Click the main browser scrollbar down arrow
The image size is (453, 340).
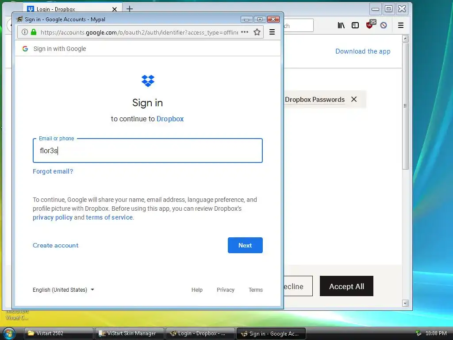[x=405, y=303]
